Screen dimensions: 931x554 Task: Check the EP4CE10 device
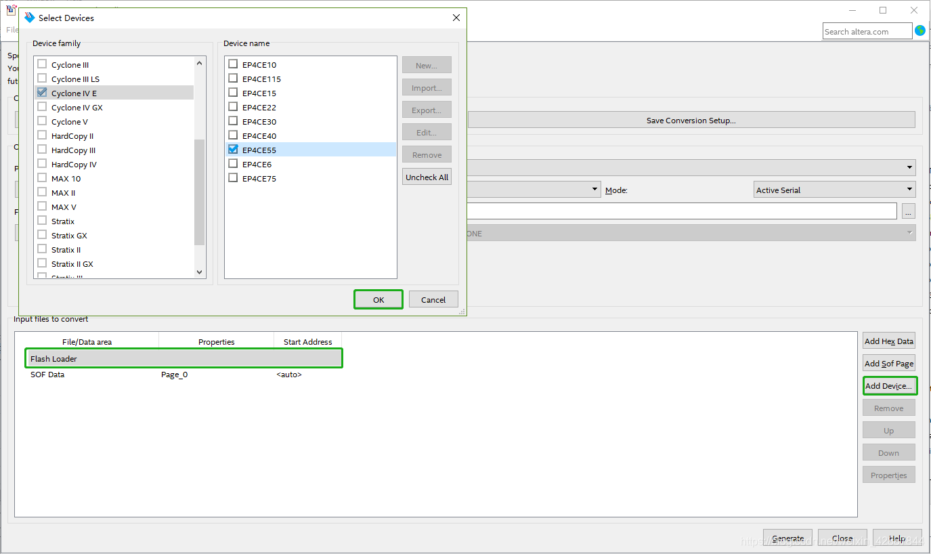tap(233, 64)
